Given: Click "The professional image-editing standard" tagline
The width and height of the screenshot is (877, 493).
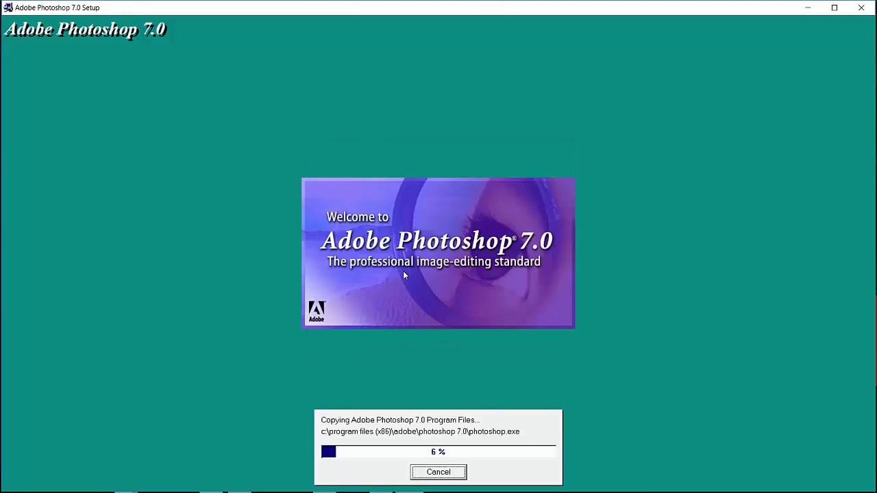Looking at the screenshot, I should pos(434,262).
